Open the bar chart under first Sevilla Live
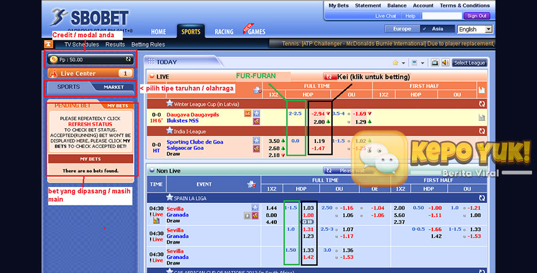Image resolution: width=537 pixels, height=273 pixels. pyautogui.click(x=156, y=220)
